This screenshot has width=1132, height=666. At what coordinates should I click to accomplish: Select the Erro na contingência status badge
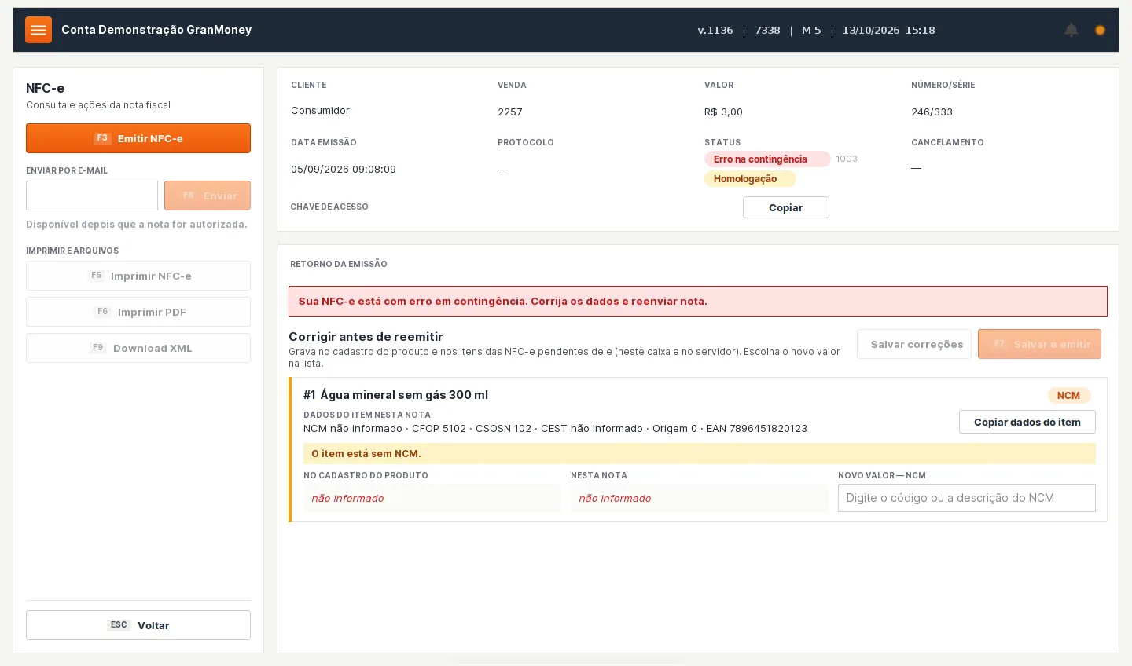pyautogui.click(x=767, y=159)
